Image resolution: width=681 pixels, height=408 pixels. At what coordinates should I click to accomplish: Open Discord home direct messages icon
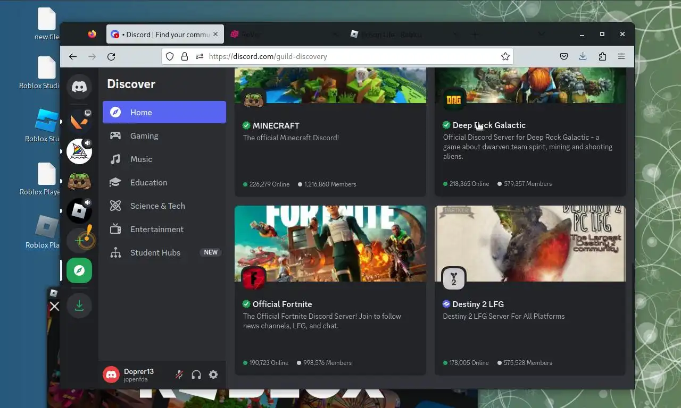[79, 87]
